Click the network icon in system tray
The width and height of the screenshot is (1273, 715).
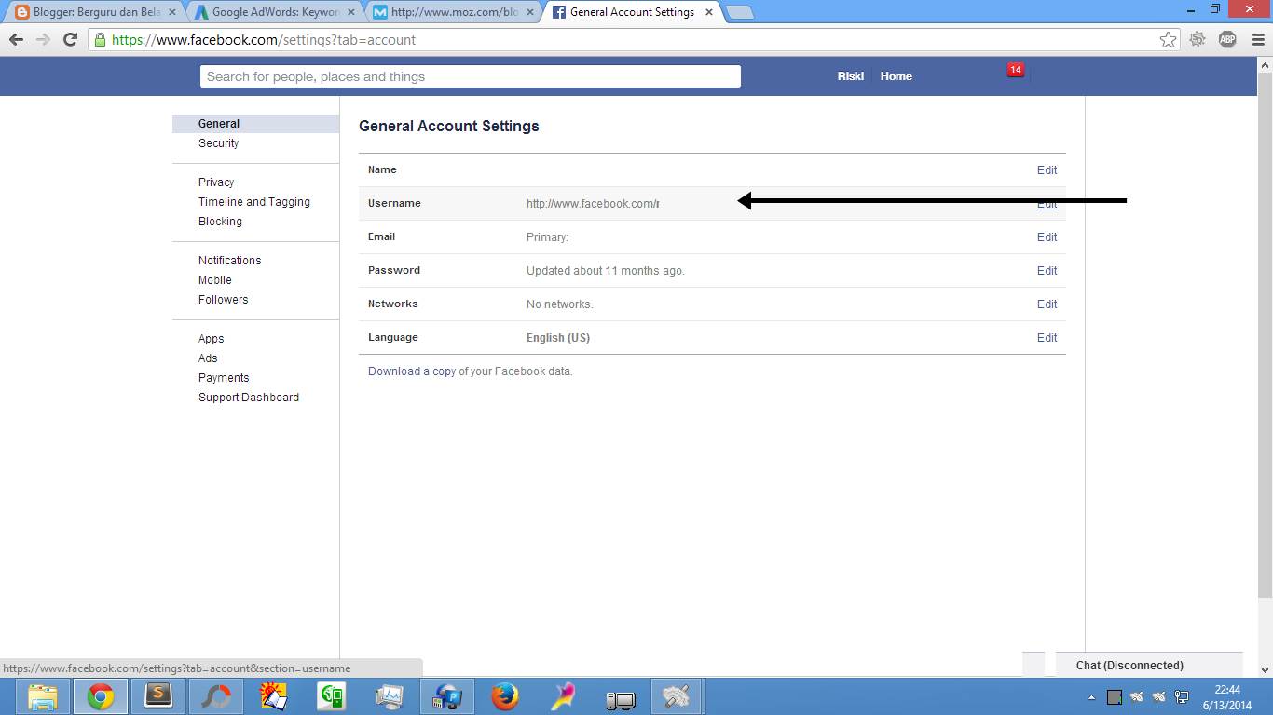click(x=1182, y=696)
